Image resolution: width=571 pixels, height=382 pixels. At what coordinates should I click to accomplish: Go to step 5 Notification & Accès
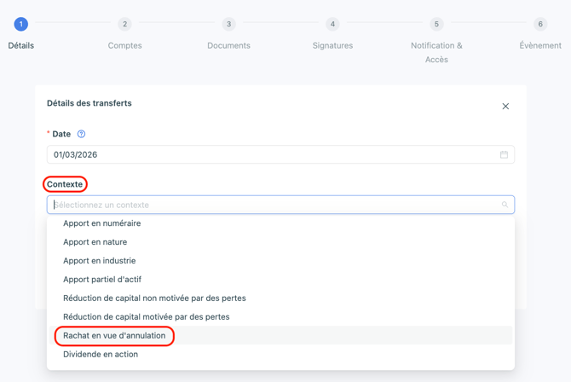[x=436, y=25]
